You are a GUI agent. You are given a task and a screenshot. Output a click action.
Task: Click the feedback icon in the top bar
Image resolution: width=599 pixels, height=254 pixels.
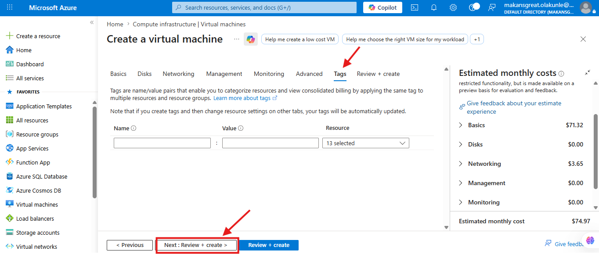(491, 7)
